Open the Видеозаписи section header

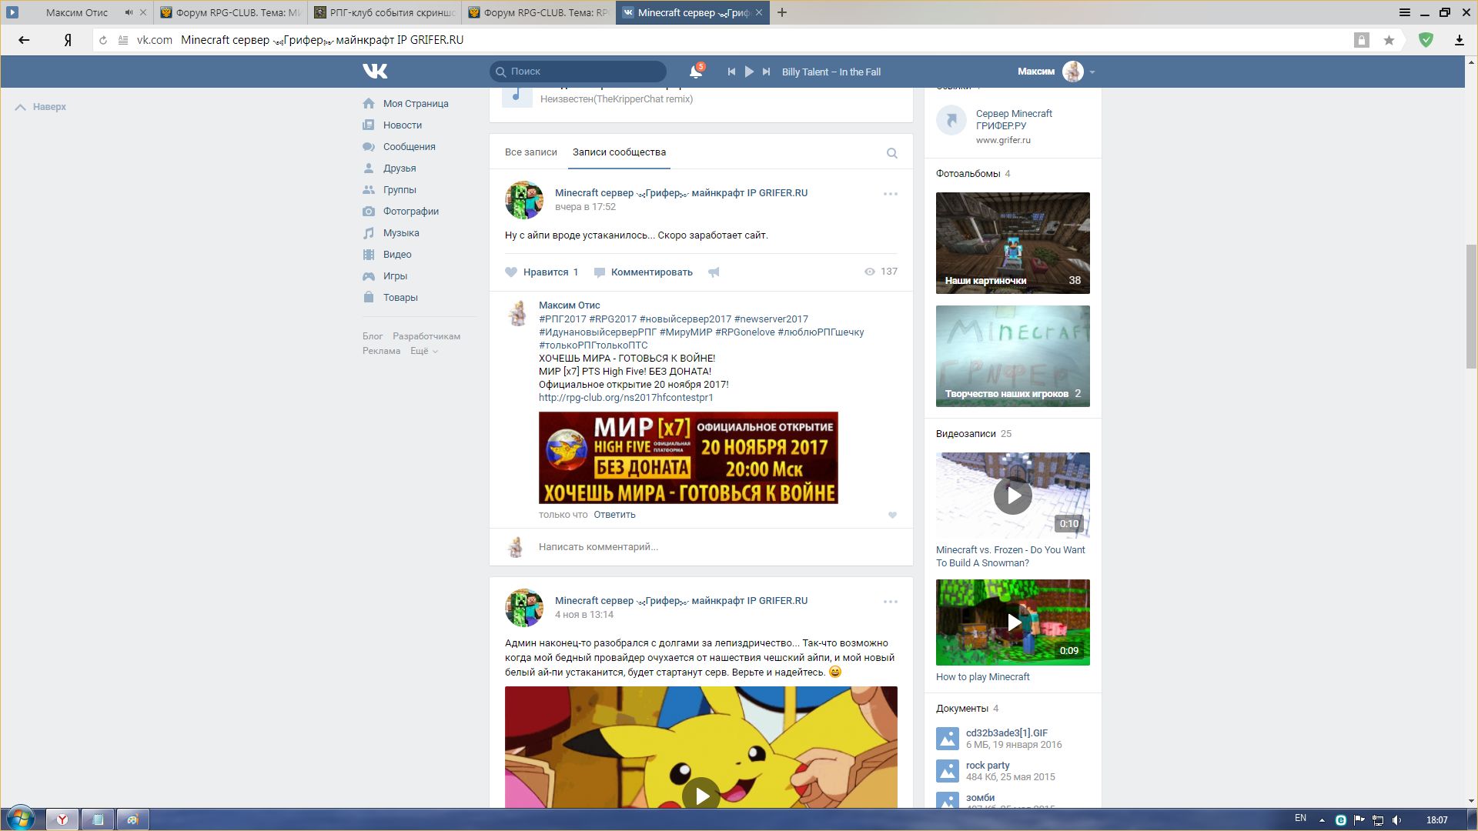pyautogui.click(x=965, y=434)
